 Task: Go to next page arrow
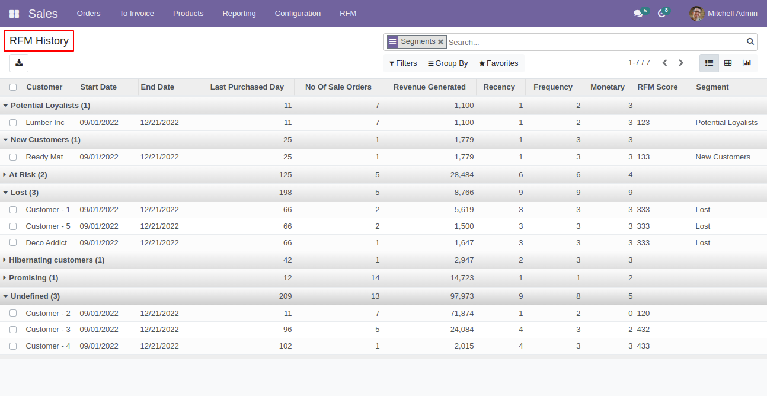coord(681,63)
